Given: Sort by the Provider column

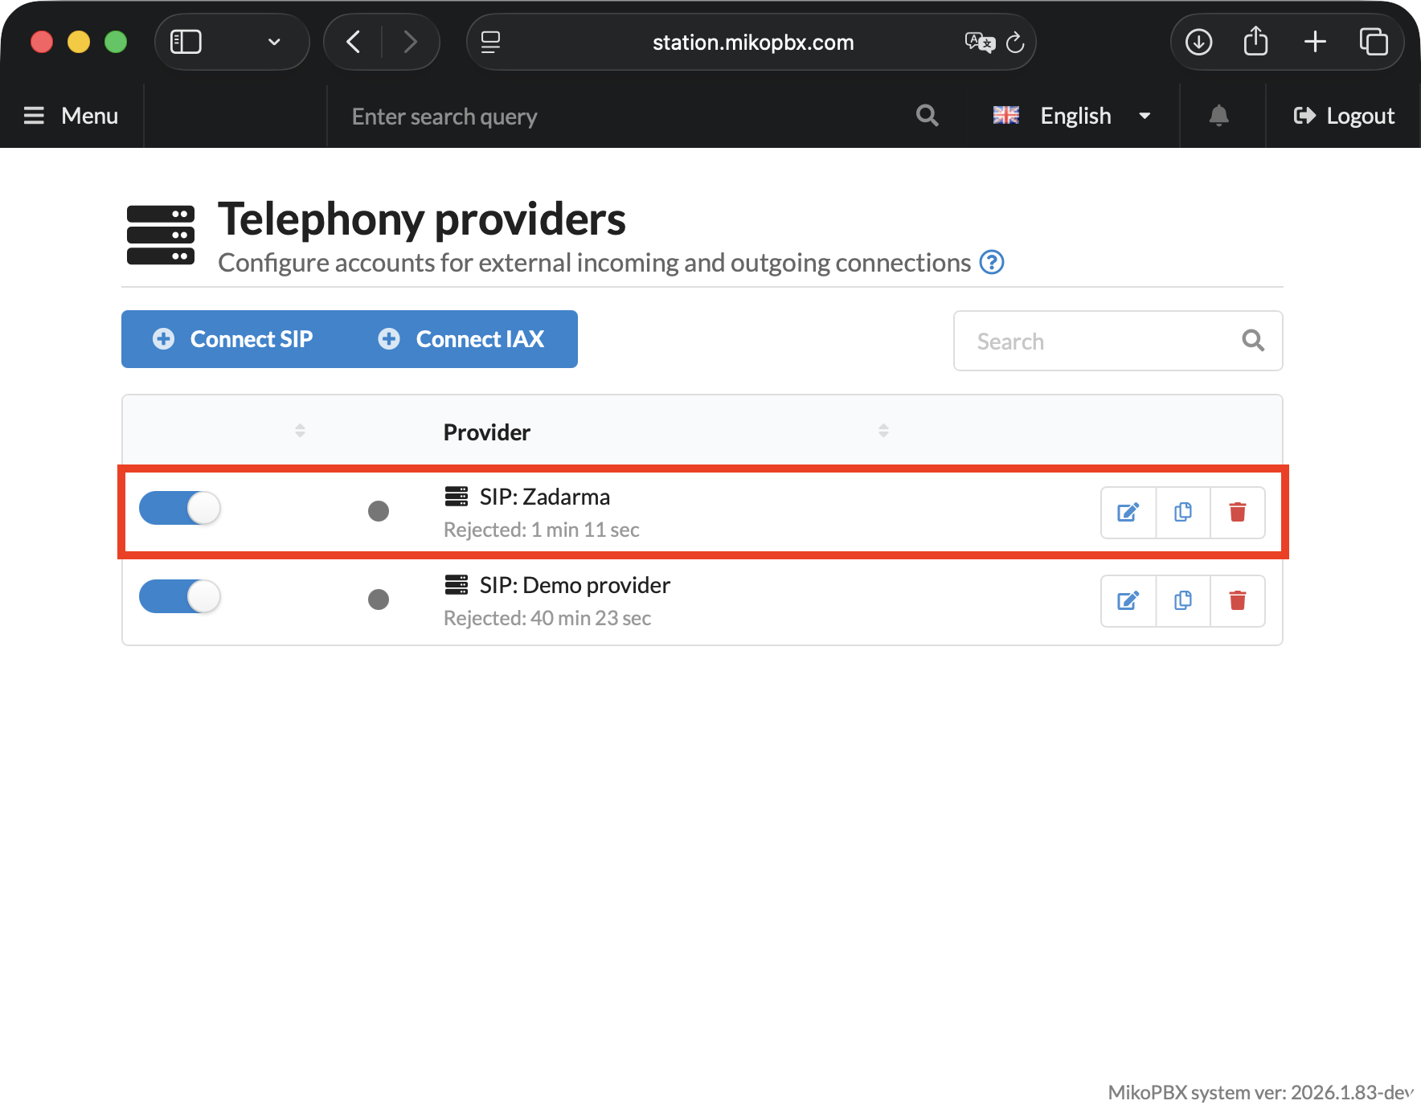Looking at the screenshot, I should click(487, 432).
